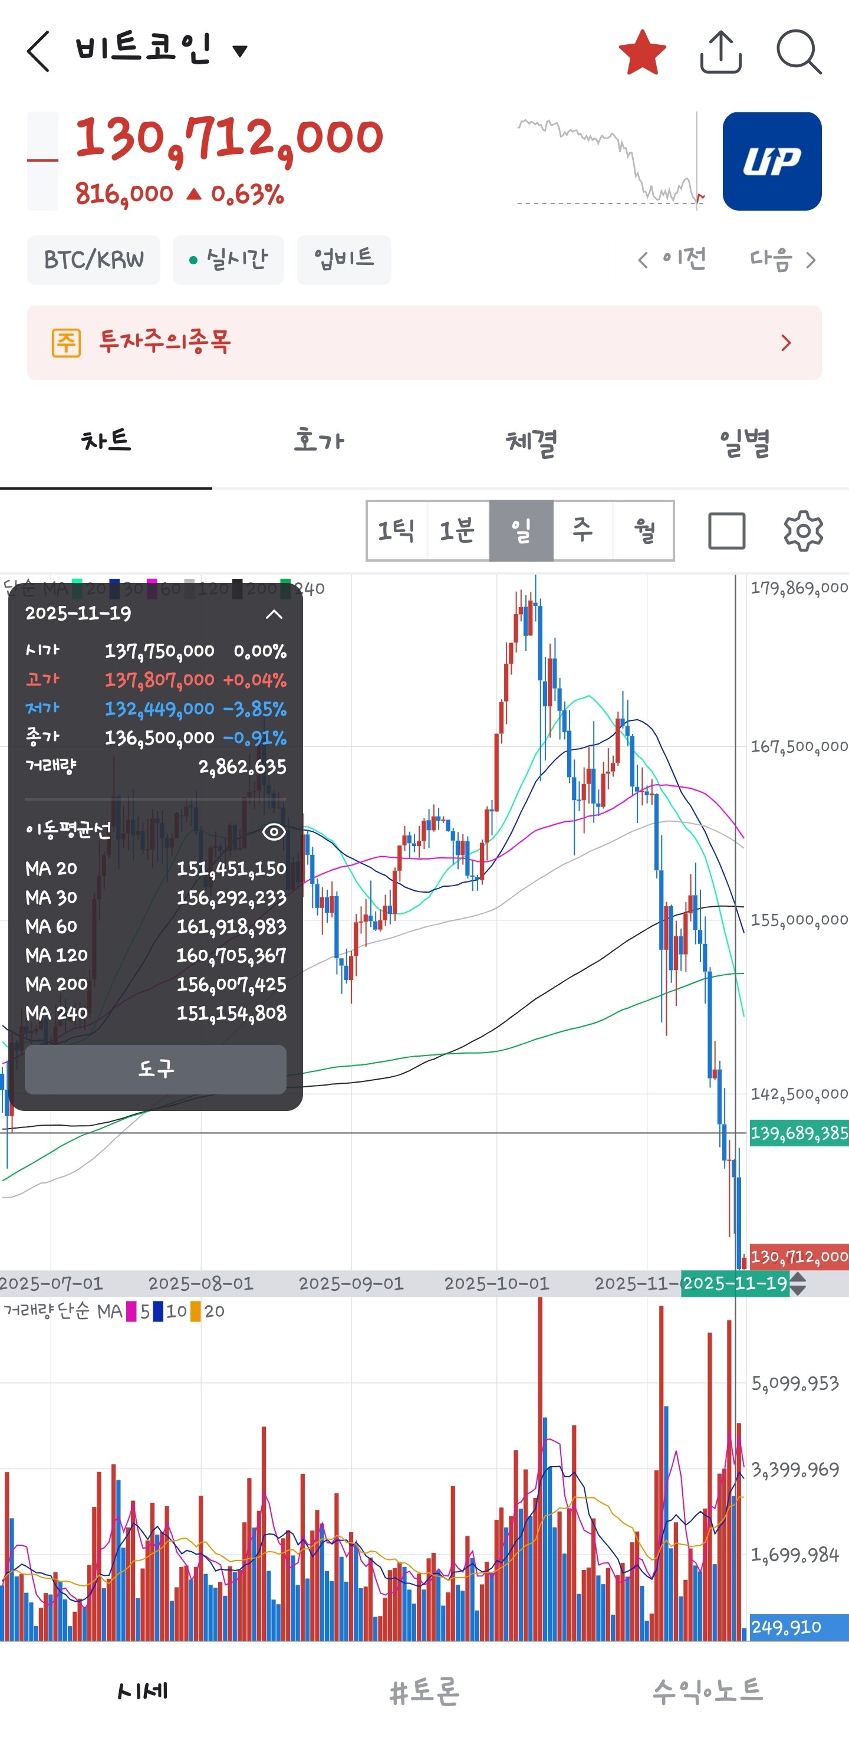
Task: Go to 다음 next item
Action: pyautogui.click(x=783, y=259)
